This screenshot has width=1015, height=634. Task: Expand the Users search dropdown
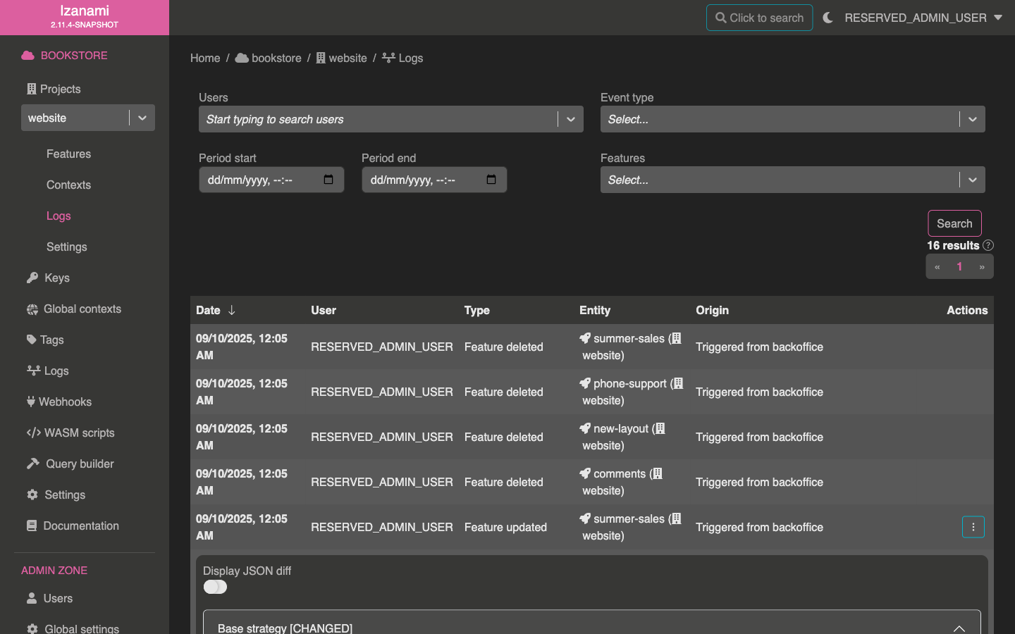click(x=570, y=120)
